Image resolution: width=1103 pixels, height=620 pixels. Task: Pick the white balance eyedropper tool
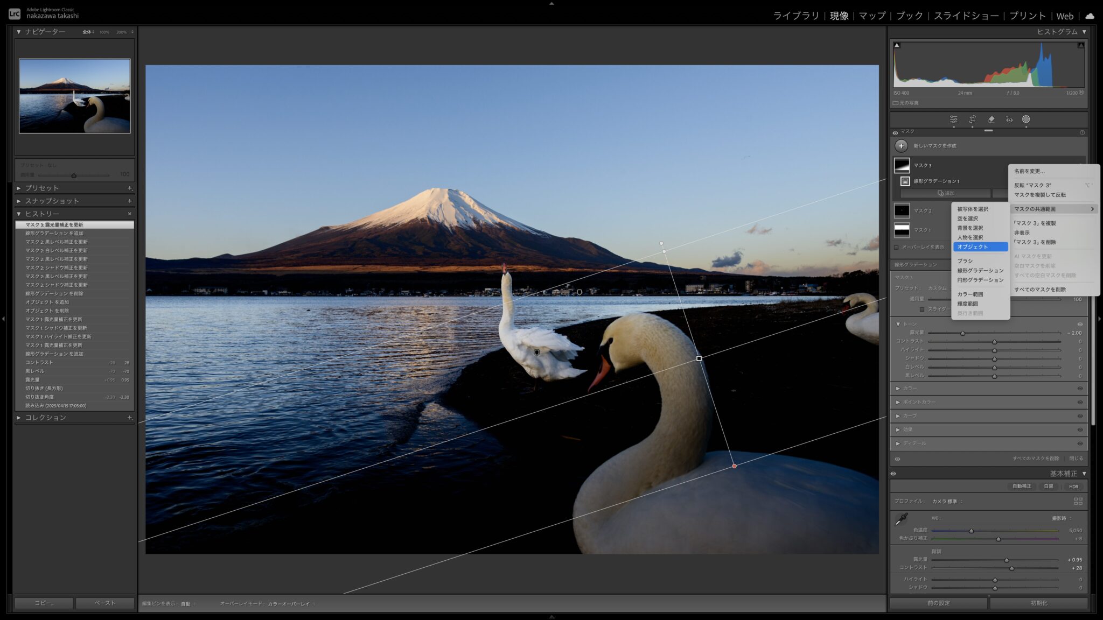point(900,519)
